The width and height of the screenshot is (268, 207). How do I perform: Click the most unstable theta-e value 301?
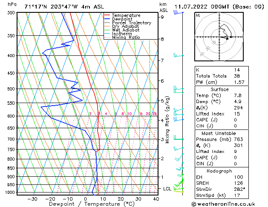239,146
